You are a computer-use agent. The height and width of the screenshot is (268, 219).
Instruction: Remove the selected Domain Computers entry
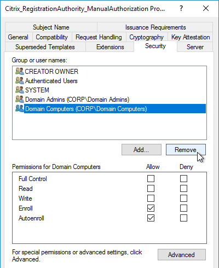point(186,150)
